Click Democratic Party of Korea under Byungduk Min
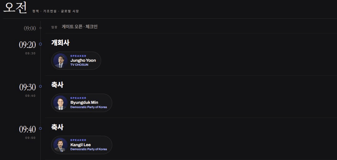This screenshot has width=337, height=160. click(x=88, y=107)
